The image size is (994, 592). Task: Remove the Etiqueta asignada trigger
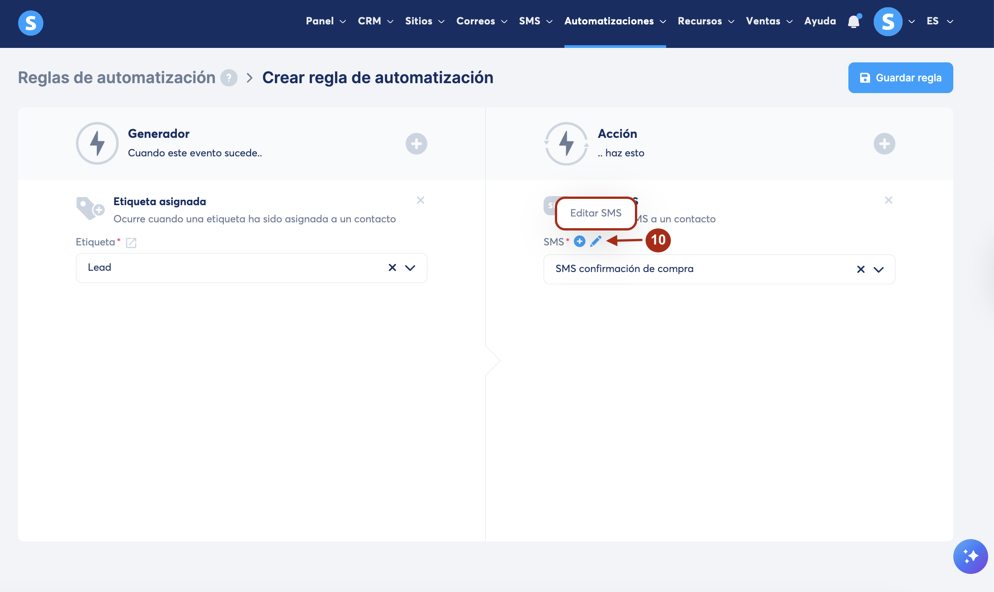(x=421, y=200)
